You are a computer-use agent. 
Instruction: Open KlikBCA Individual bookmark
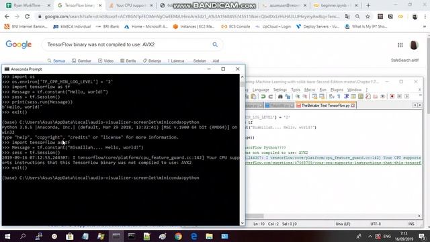tap(72, 27)
